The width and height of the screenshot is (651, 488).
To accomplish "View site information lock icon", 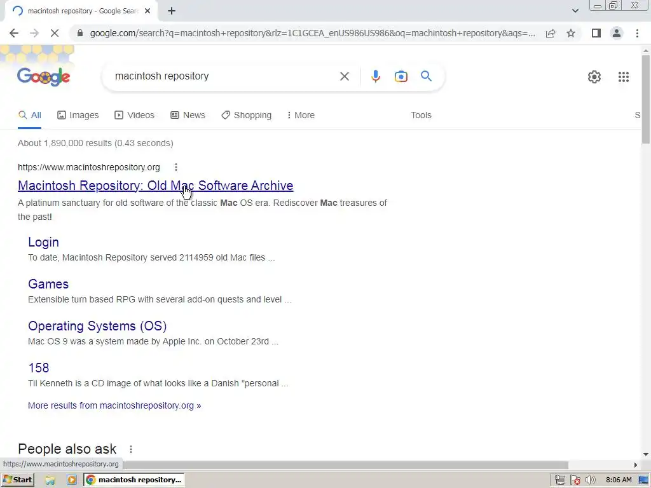I will tap(80, 33).
